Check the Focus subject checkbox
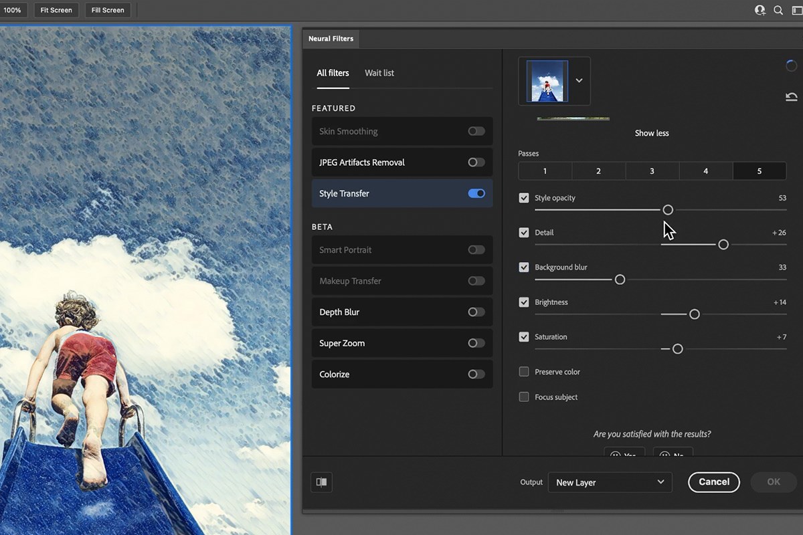Screen dimensions: 803x535 [x=524, y=397]
